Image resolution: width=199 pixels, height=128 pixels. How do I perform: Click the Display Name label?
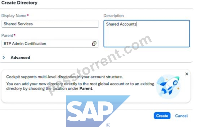coord(14,16)
